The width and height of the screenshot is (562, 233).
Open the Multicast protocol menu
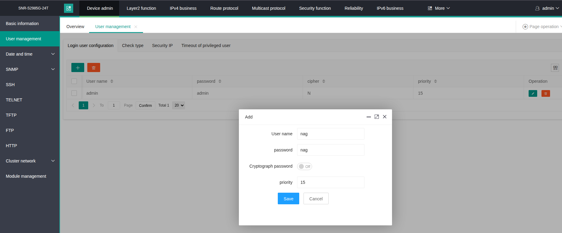(x=269, y=8)
